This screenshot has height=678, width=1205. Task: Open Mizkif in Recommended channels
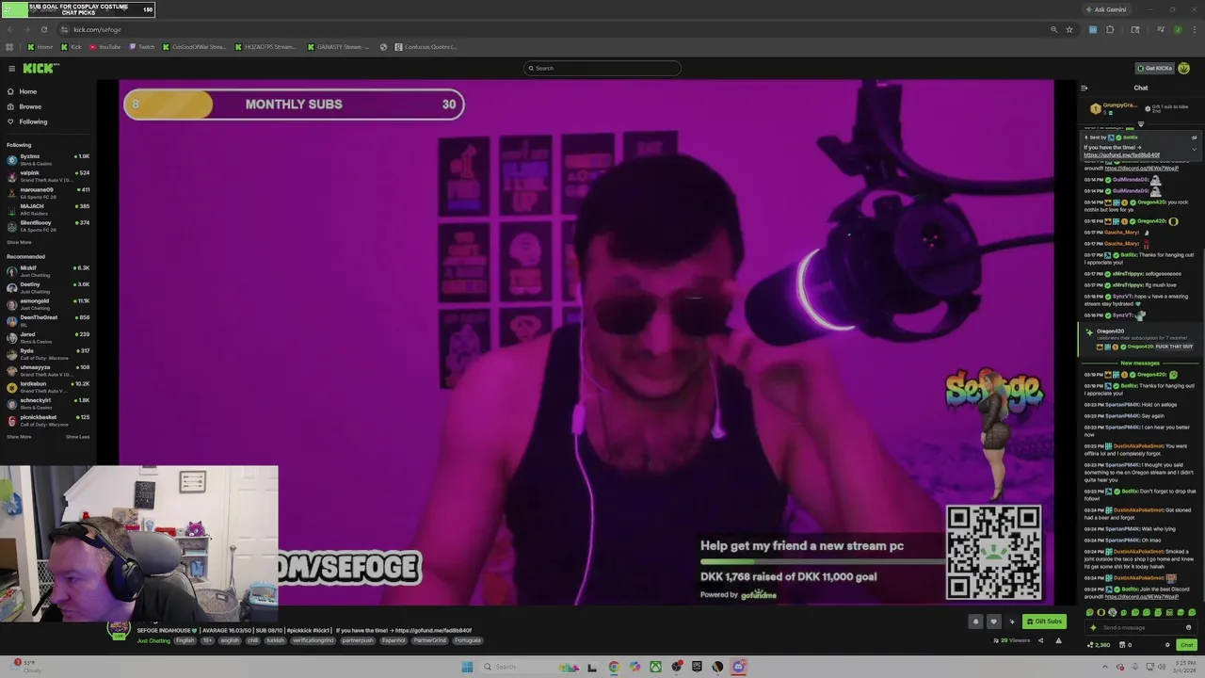[48, 270]
